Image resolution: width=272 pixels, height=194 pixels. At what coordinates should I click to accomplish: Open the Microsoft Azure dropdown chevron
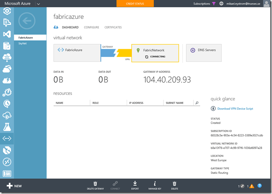click(38, 4)
